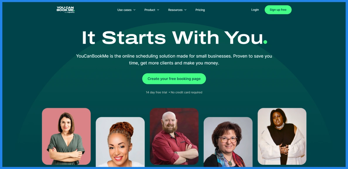Viewport: 348px width, 169px height.
Task: Select bald bearded man in red photo
Action: tap(174, 136)
